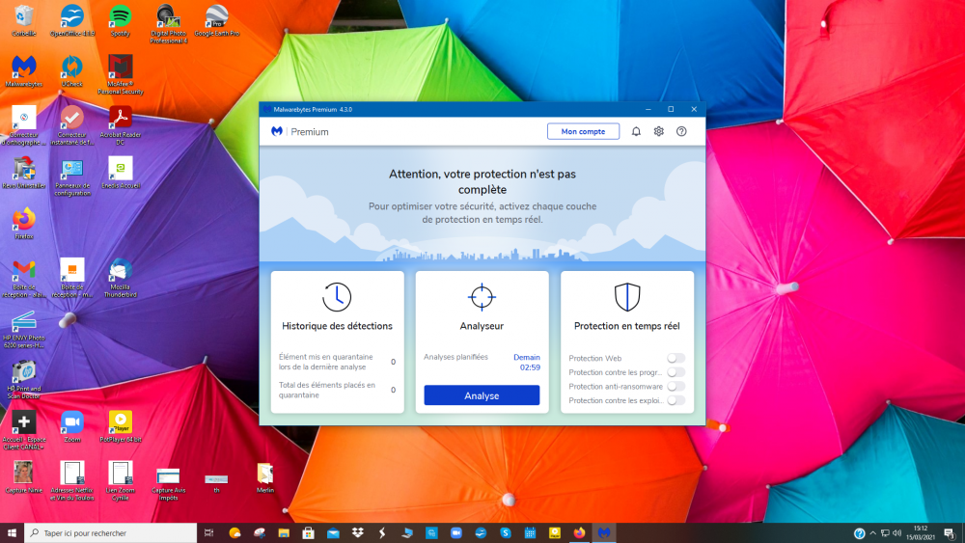Select the Mozilla Thunderbird desktop icon
The width and height of the screenshot is (965, 543).
(x=120, y=278)
